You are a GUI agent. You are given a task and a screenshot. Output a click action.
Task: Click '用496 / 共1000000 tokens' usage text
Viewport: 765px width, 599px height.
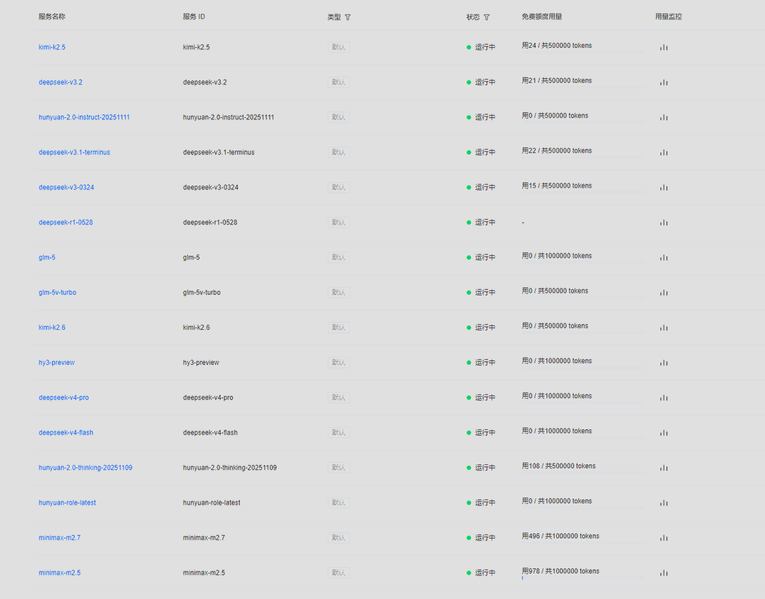560,536
